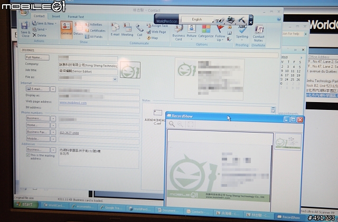Toggle 'This is the mailing address' checkbox

[x=28, y=155]
